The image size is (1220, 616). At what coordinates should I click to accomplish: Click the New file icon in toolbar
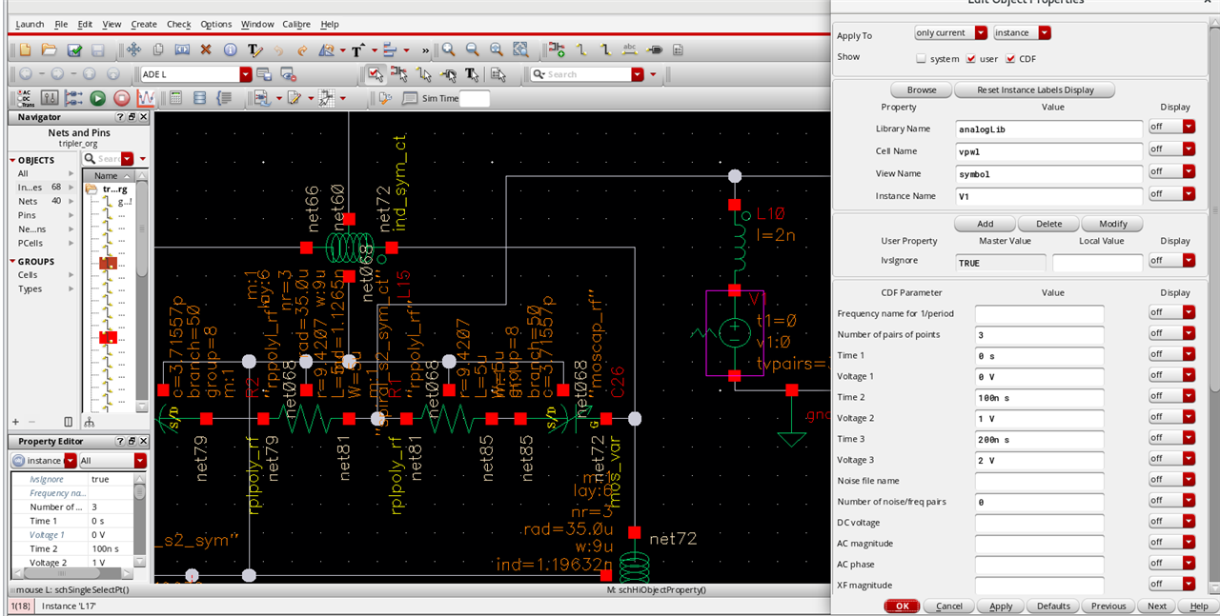coord(25,50)
